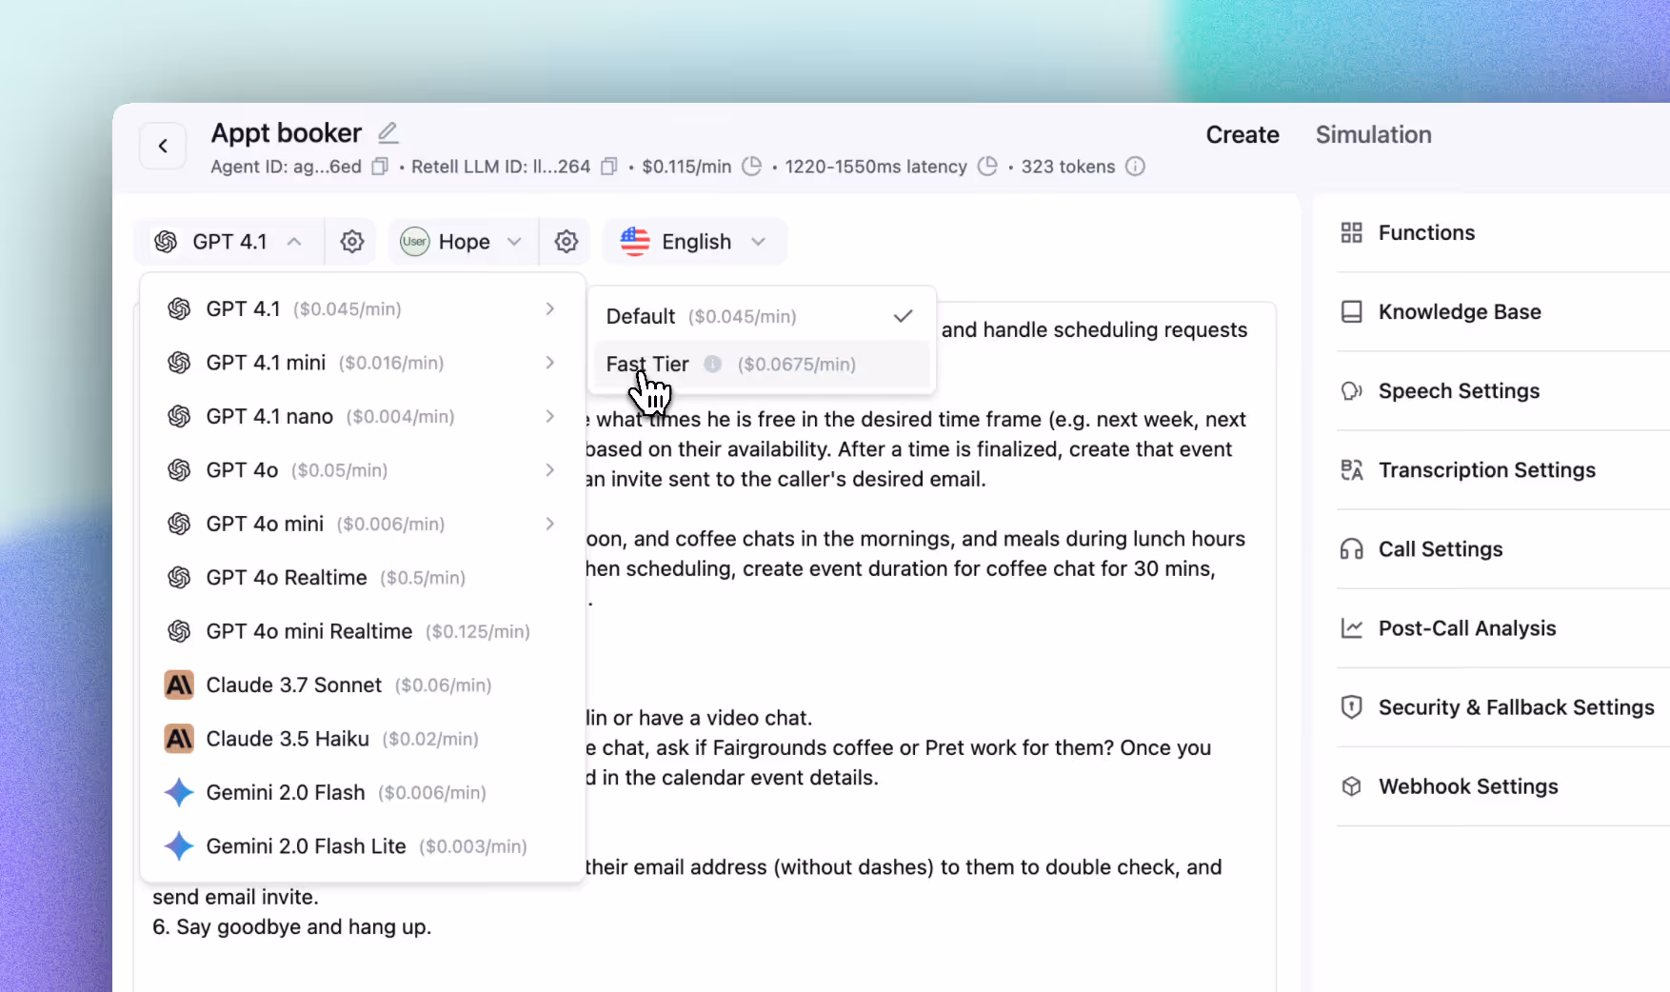Open Post-Call Analysis section

1503,628
